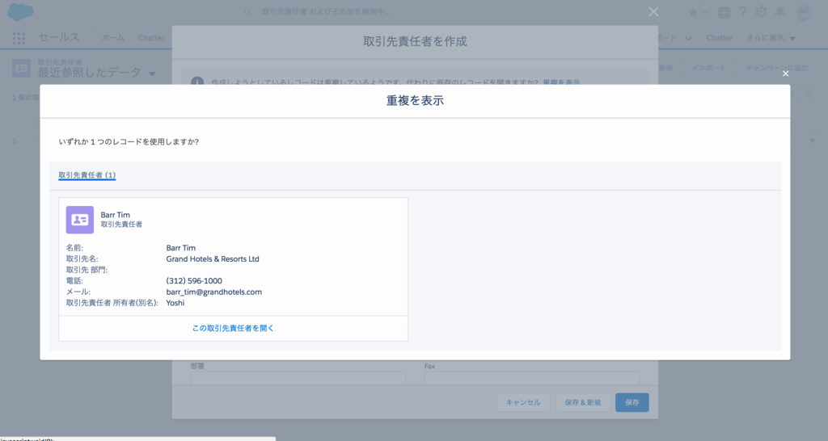Open the left Chatter nav tab
The height and width of the screenshot is (441, 828).
point(151,38)
